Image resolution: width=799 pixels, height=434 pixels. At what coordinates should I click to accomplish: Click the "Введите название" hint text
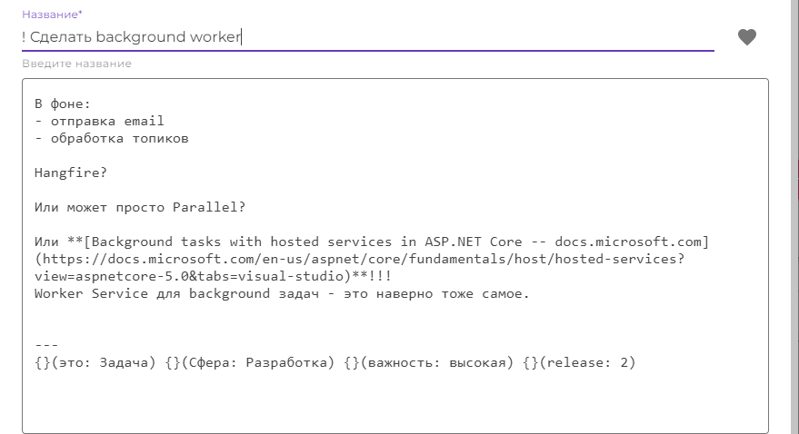click(x=76, y=64)
